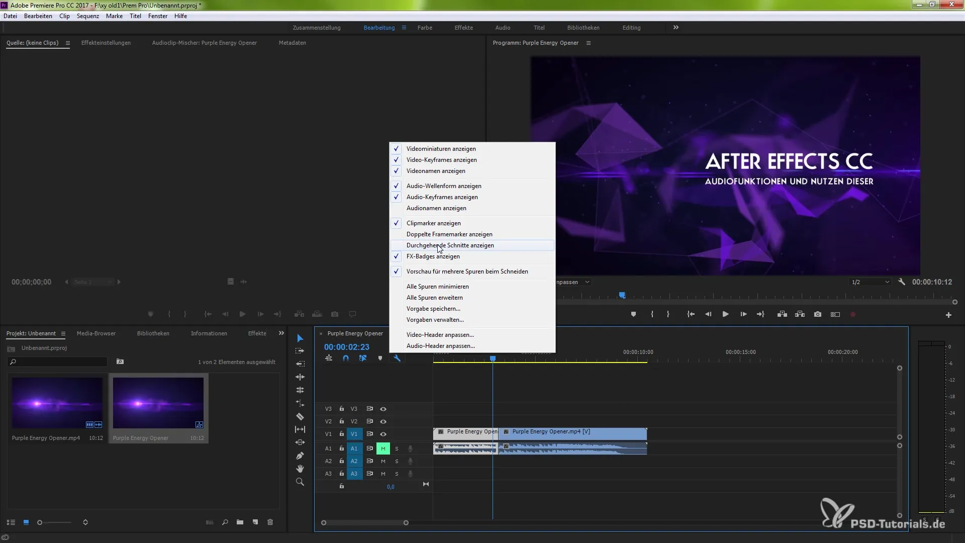Screen dimensions: 965x543
Task: Click program monitor export frame camera icon
Action: click(x=818, y=314)
